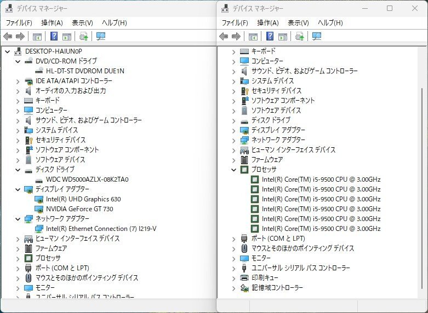This screenshot has width=428, height=313.
Task: Select last Intel Core i5-9500 CPU entry
Action: coord(321,229)
